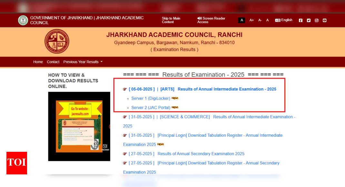Open the Instagram social media icon
This screenshot has width=345, height=187.
317,20
